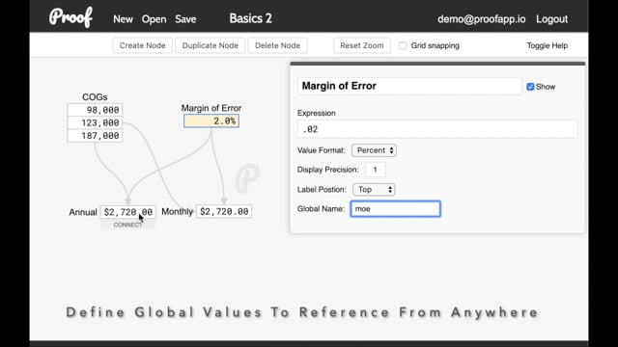Viewport: 618px width, 347px height.
Task: Open the Value Format dropdown
Action: [374, 150]
